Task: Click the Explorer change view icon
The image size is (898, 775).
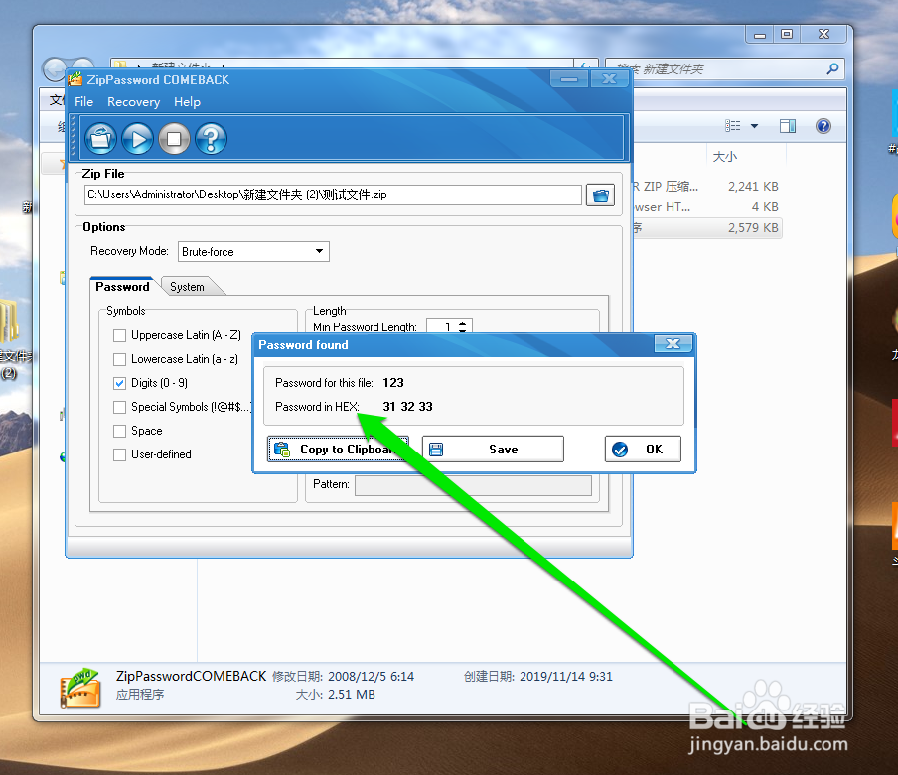Action: (732, 126)
